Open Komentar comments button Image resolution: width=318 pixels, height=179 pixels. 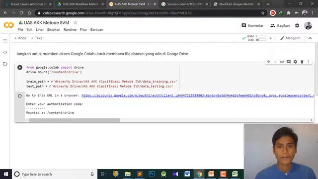pos(252,25)
